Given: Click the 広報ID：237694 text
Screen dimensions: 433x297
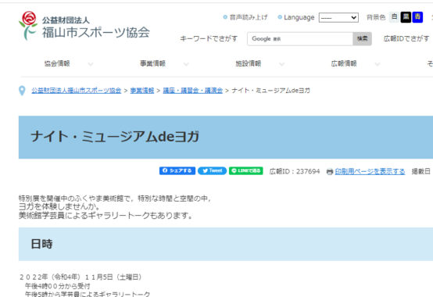Looking at the screenshot, I should (x=295, y=171).
